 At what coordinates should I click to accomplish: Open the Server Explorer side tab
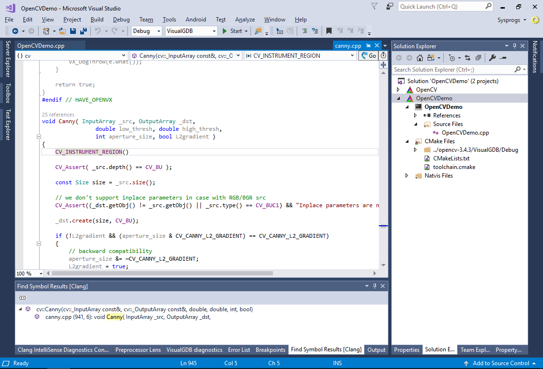pos(8,59)
